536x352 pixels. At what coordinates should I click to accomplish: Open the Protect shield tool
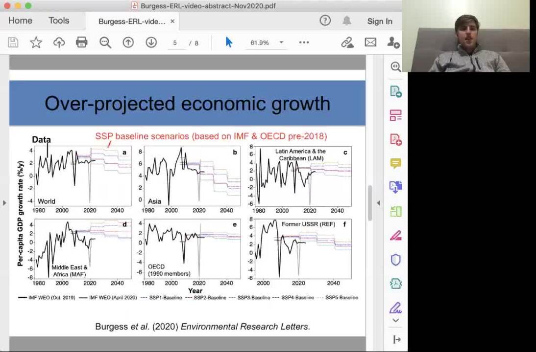[x=395, y=260]
